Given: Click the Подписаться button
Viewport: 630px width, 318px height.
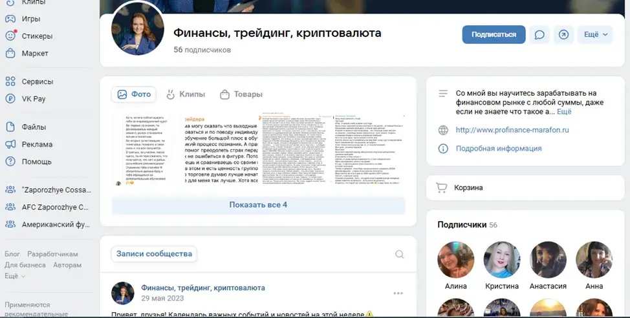Looking at the screenshot, I should tap(494, 34).
